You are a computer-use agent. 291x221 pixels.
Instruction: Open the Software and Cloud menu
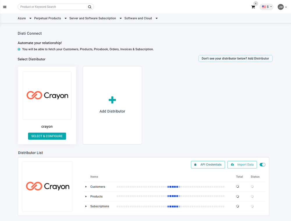pyautogui.click(x=141, y=18)
